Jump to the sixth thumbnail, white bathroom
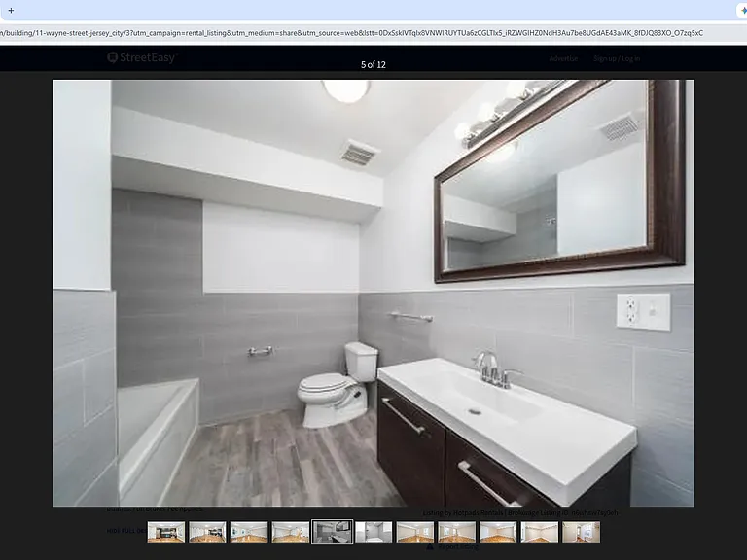 point(373,532)
